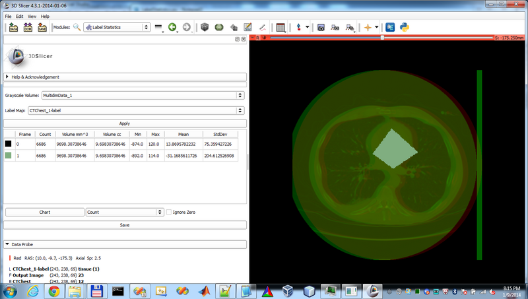
Task: Open the Transforms module icon
Action: (x=234, y=27)
